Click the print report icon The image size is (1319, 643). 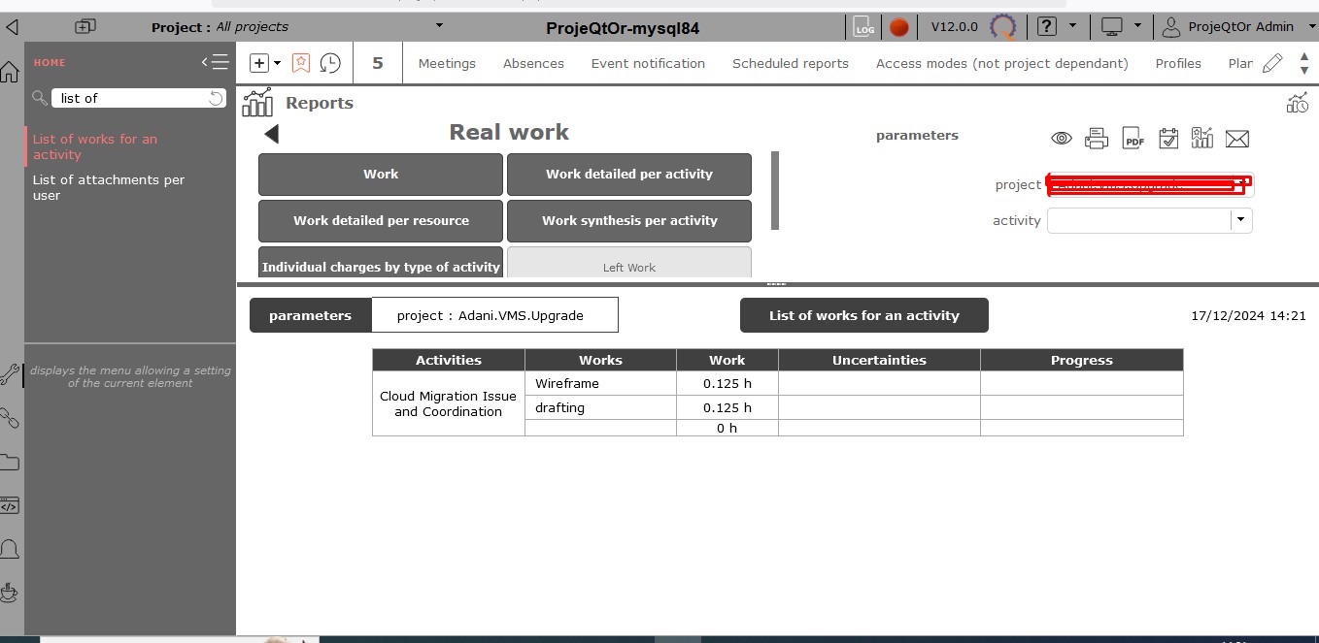[1097, 139]
